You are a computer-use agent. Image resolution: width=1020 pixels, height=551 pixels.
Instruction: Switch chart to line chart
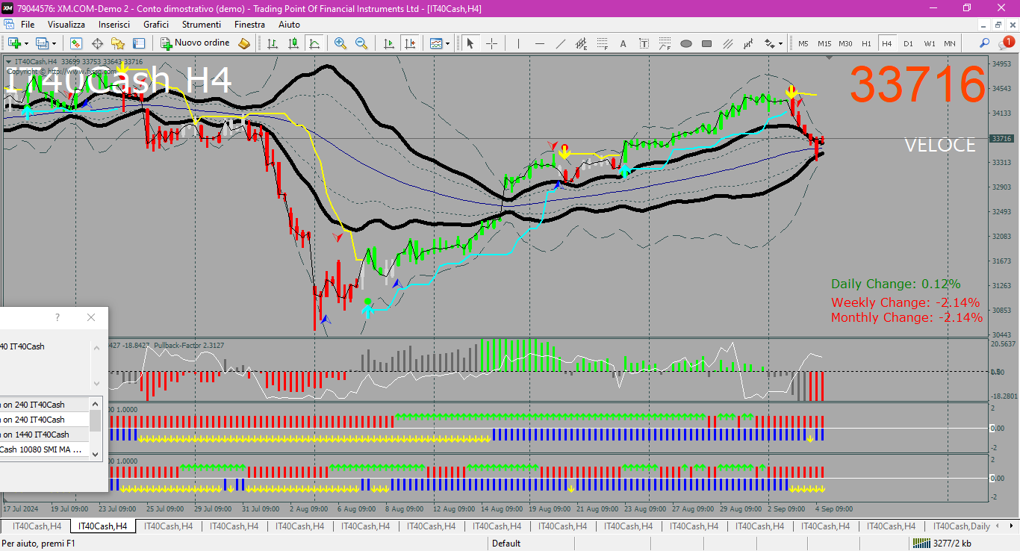tap(314, 43)
